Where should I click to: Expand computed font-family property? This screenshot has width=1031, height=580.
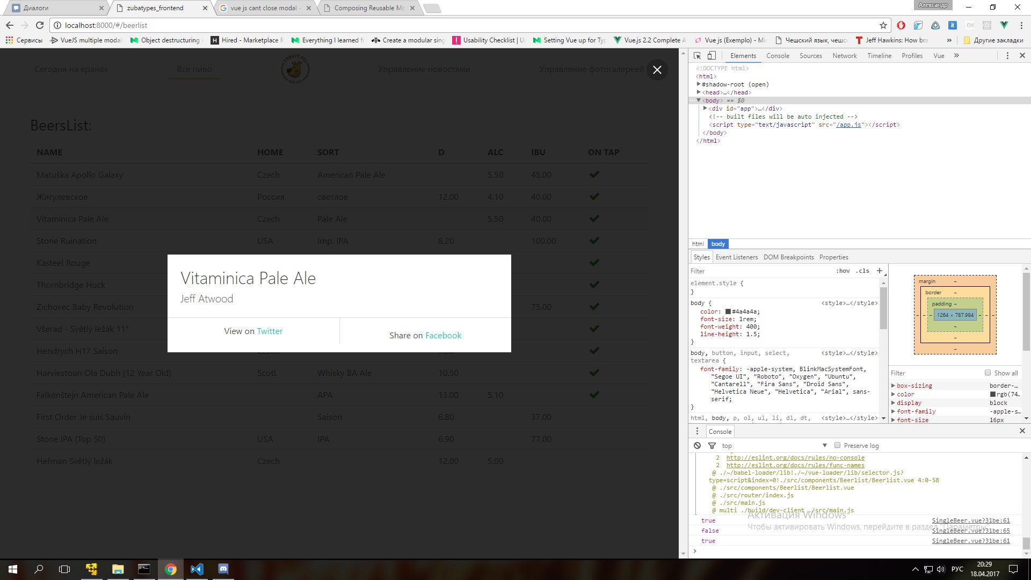coord(893,411)
